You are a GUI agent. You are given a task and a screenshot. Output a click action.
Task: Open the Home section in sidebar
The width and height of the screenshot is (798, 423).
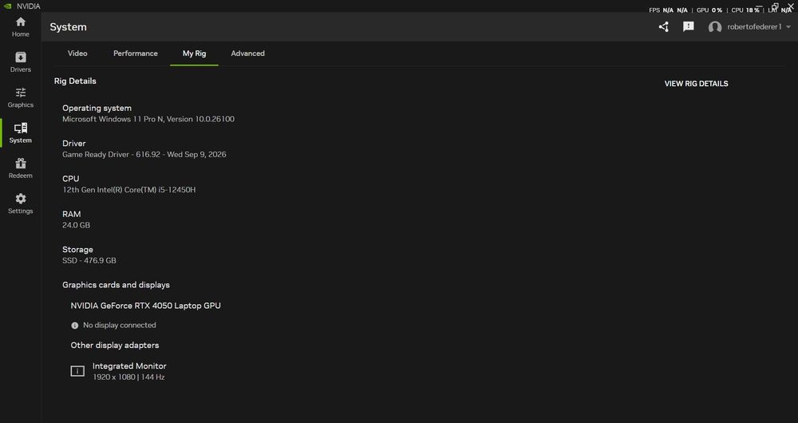tap(21, 27)
